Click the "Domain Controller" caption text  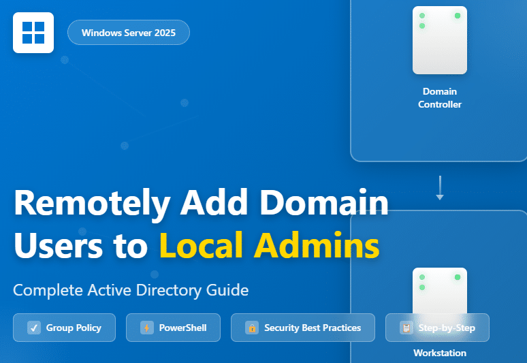tap(440, 98)
